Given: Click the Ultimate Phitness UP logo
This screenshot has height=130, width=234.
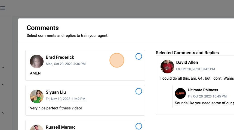Looking at the screenshot, I should click(x=180, y=93).
